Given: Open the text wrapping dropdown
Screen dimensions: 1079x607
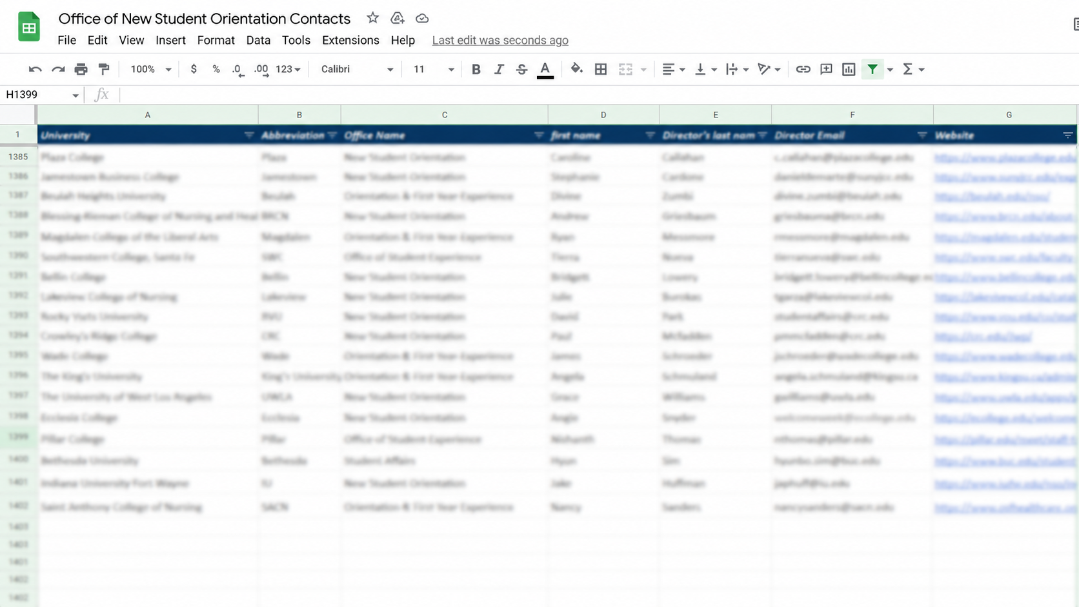Looking at the screenshot, I should pos(737,69).
